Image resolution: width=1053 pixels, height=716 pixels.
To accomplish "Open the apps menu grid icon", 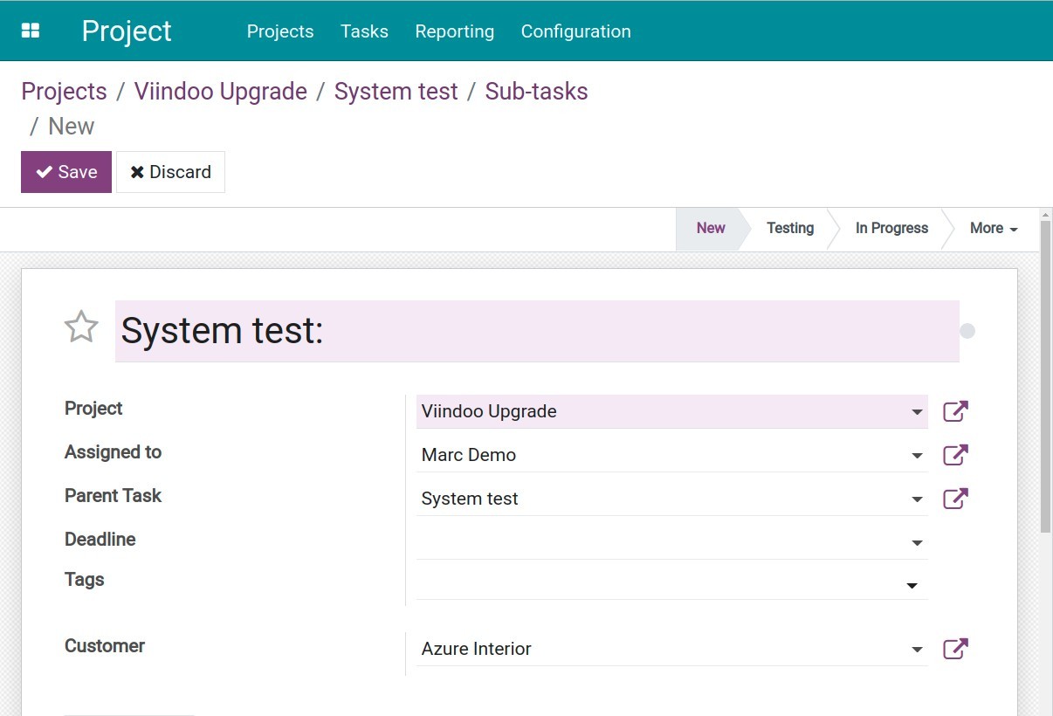I will 30,30.
